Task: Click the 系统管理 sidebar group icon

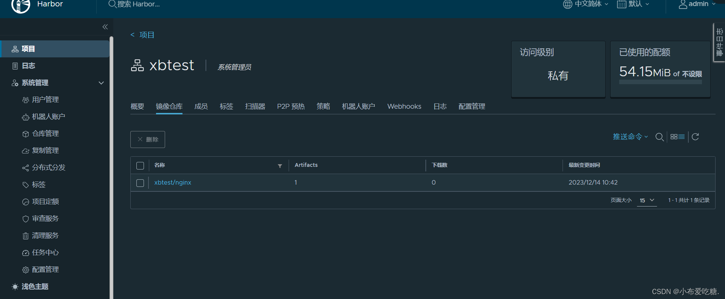Action: [15, 83]
